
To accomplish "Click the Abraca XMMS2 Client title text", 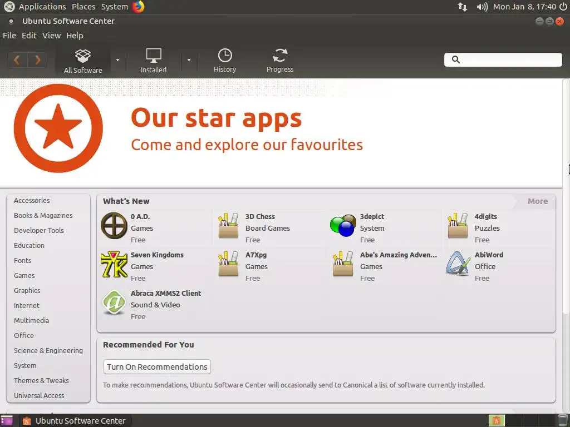I will [x=166, y=293].
